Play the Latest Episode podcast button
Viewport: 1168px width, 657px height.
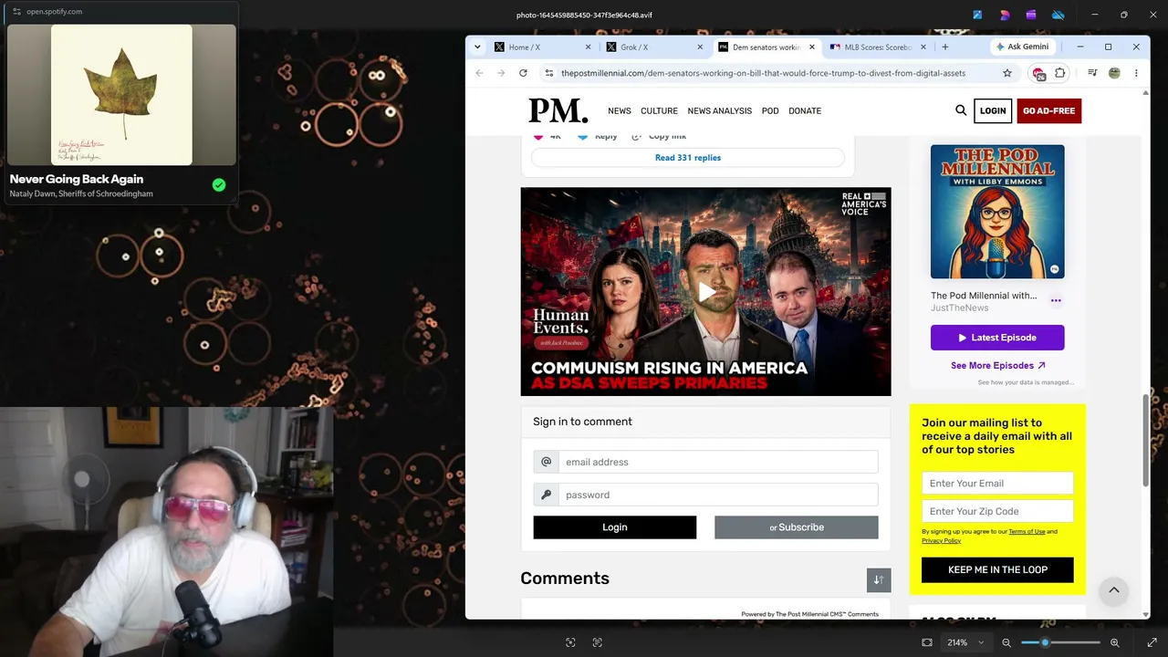pyautogui.click(x=997, y=338)
